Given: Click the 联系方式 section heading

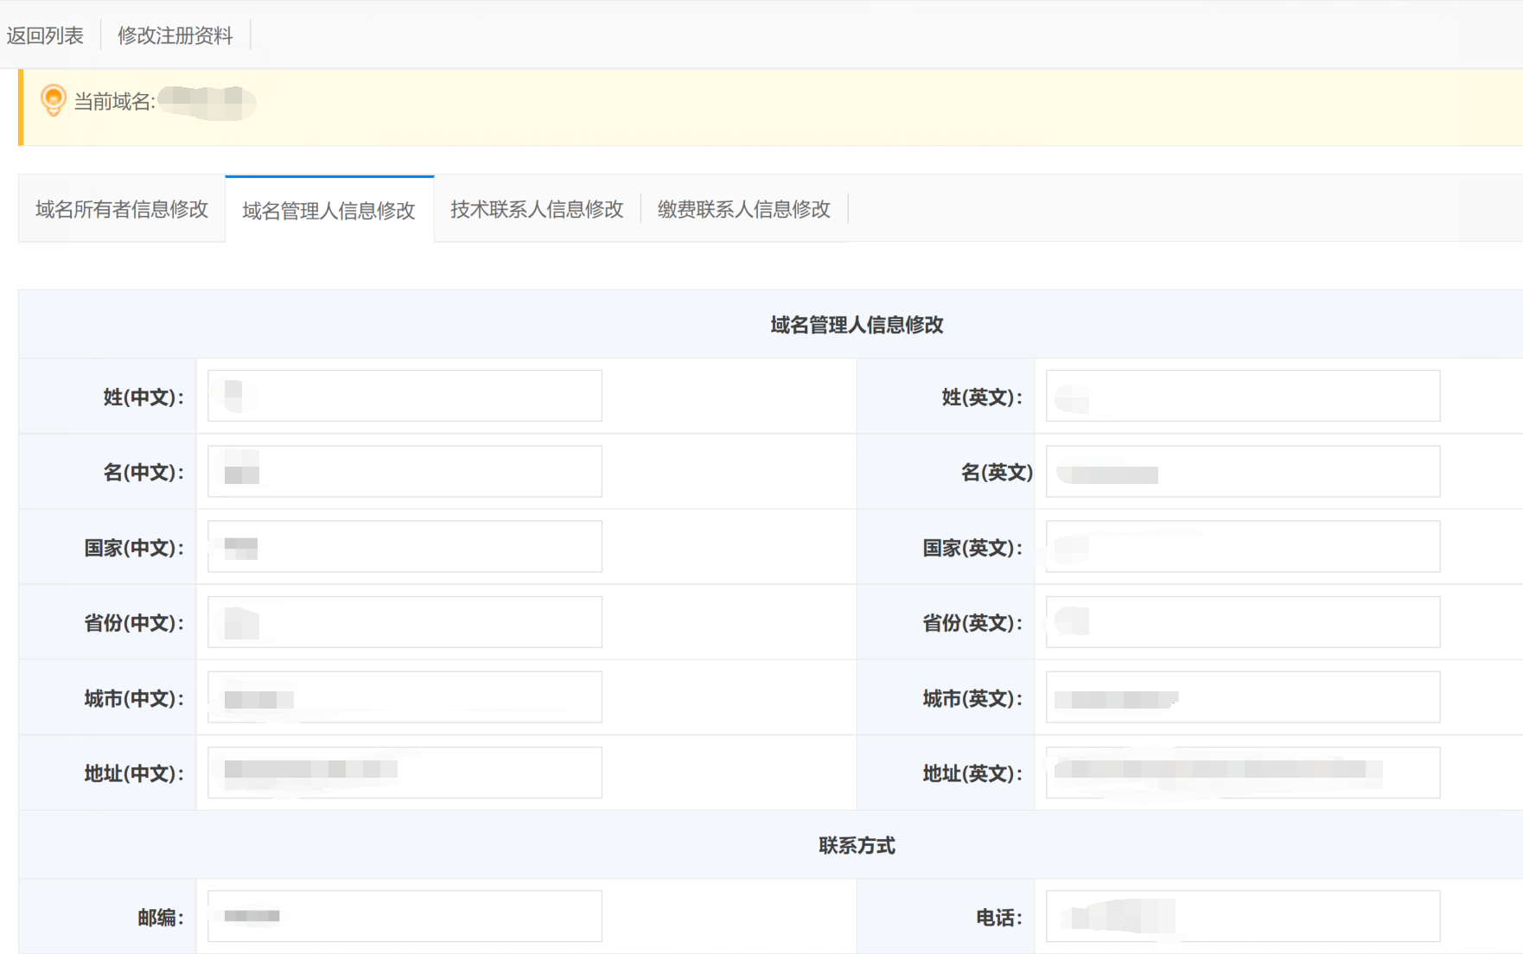Looking at the screenshot, I should point(857,845).
